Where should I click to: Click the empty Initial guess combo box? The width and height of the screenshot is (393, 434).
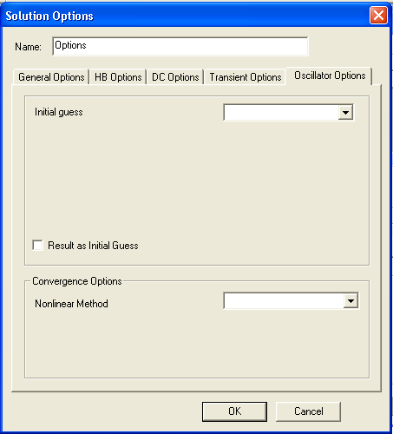pyautogui.click(x=288, y=113)
